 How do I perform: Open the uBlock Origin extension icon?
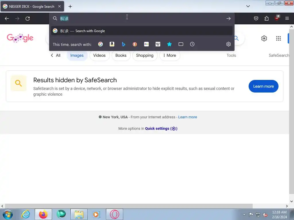(x=277, y=18)
